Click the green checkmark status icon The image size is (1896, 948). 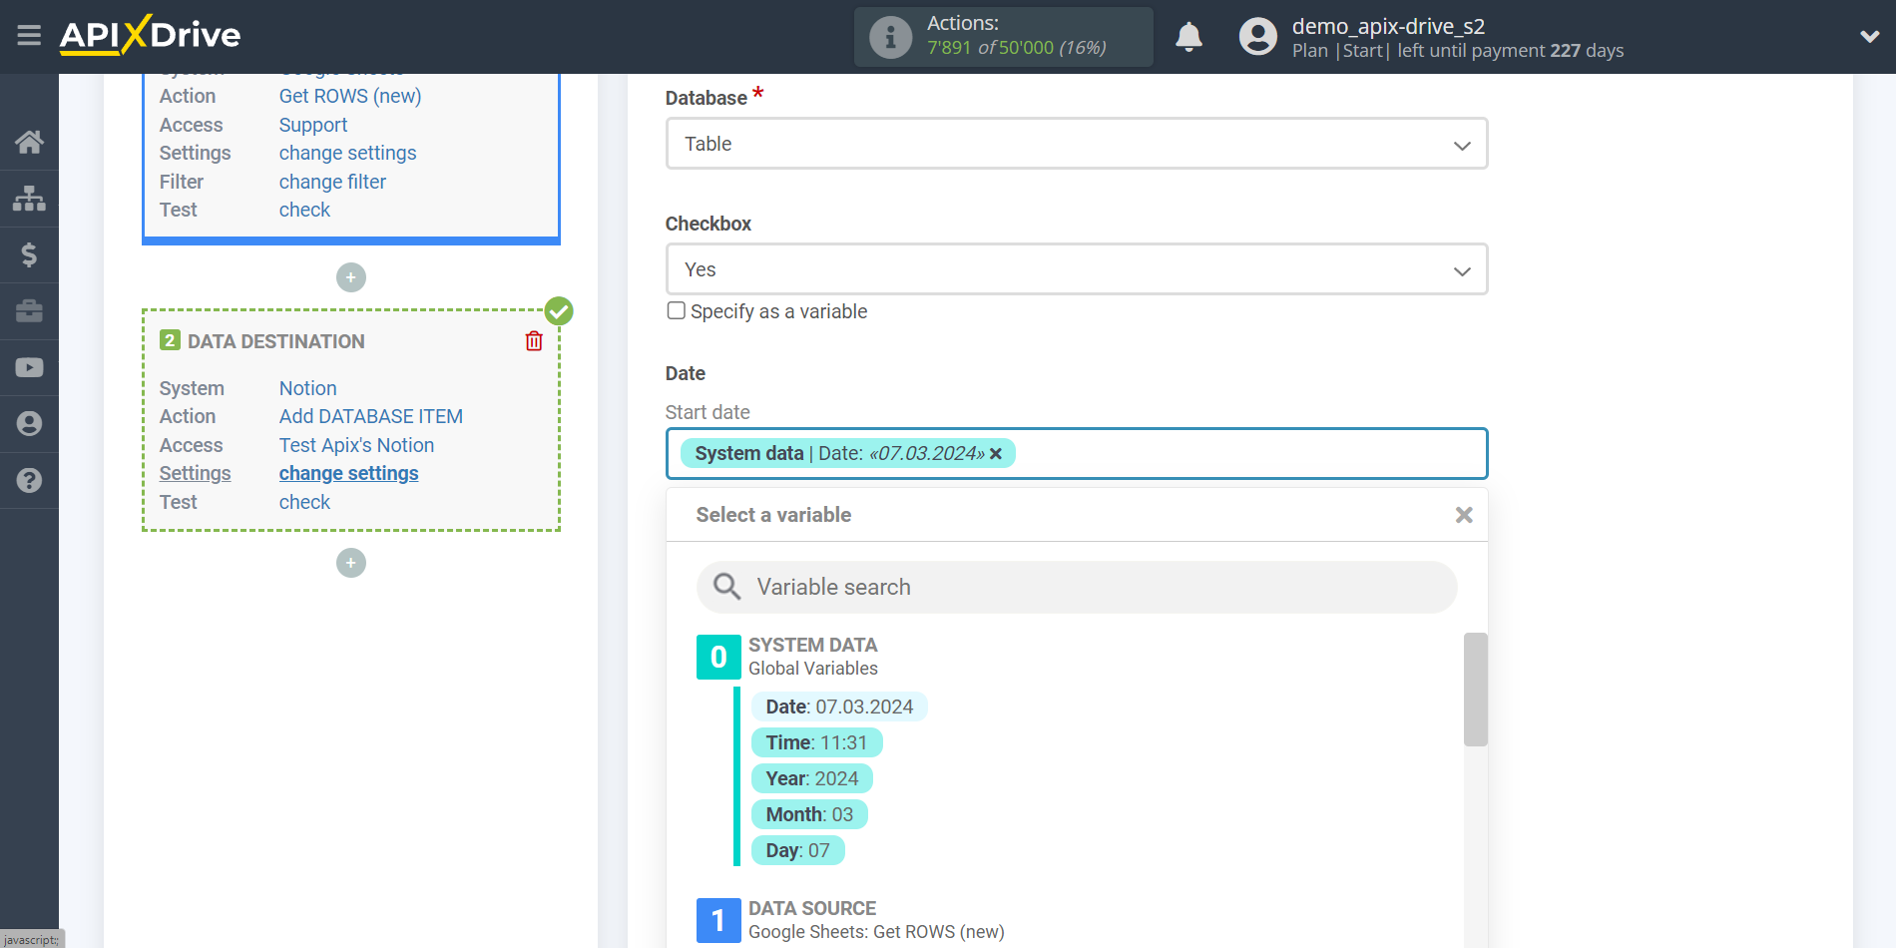click(559, 311)
